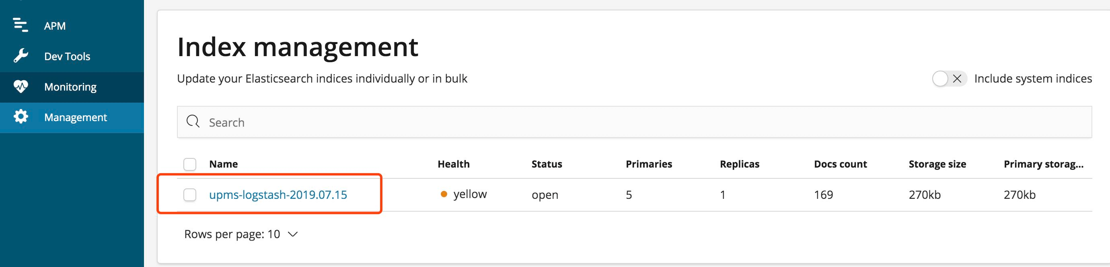Check the select-all indices checkbox
This screenshot has width=1110, height=267.
click(x=189, y=164)
